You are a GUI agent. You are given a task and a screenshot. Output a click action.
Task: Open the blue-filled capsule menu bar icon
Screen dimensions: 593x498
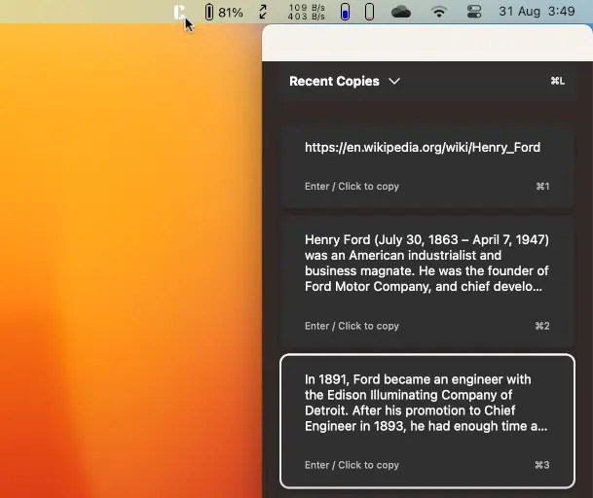click(345, 12)
